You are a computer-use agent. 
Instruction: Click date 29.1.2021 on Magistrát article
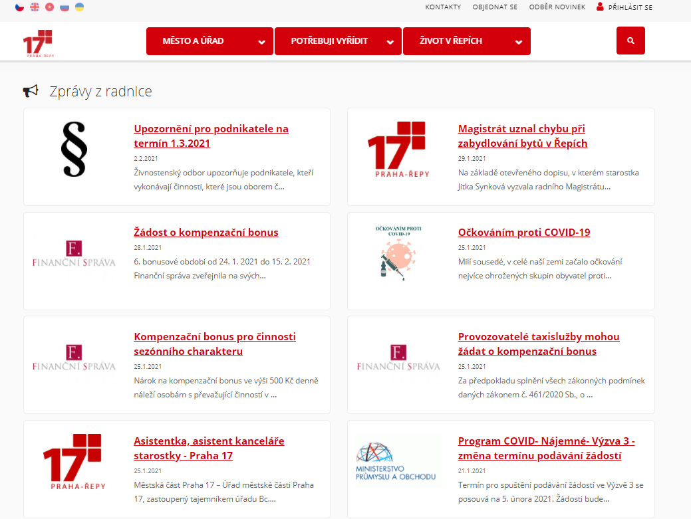point(472,158)
